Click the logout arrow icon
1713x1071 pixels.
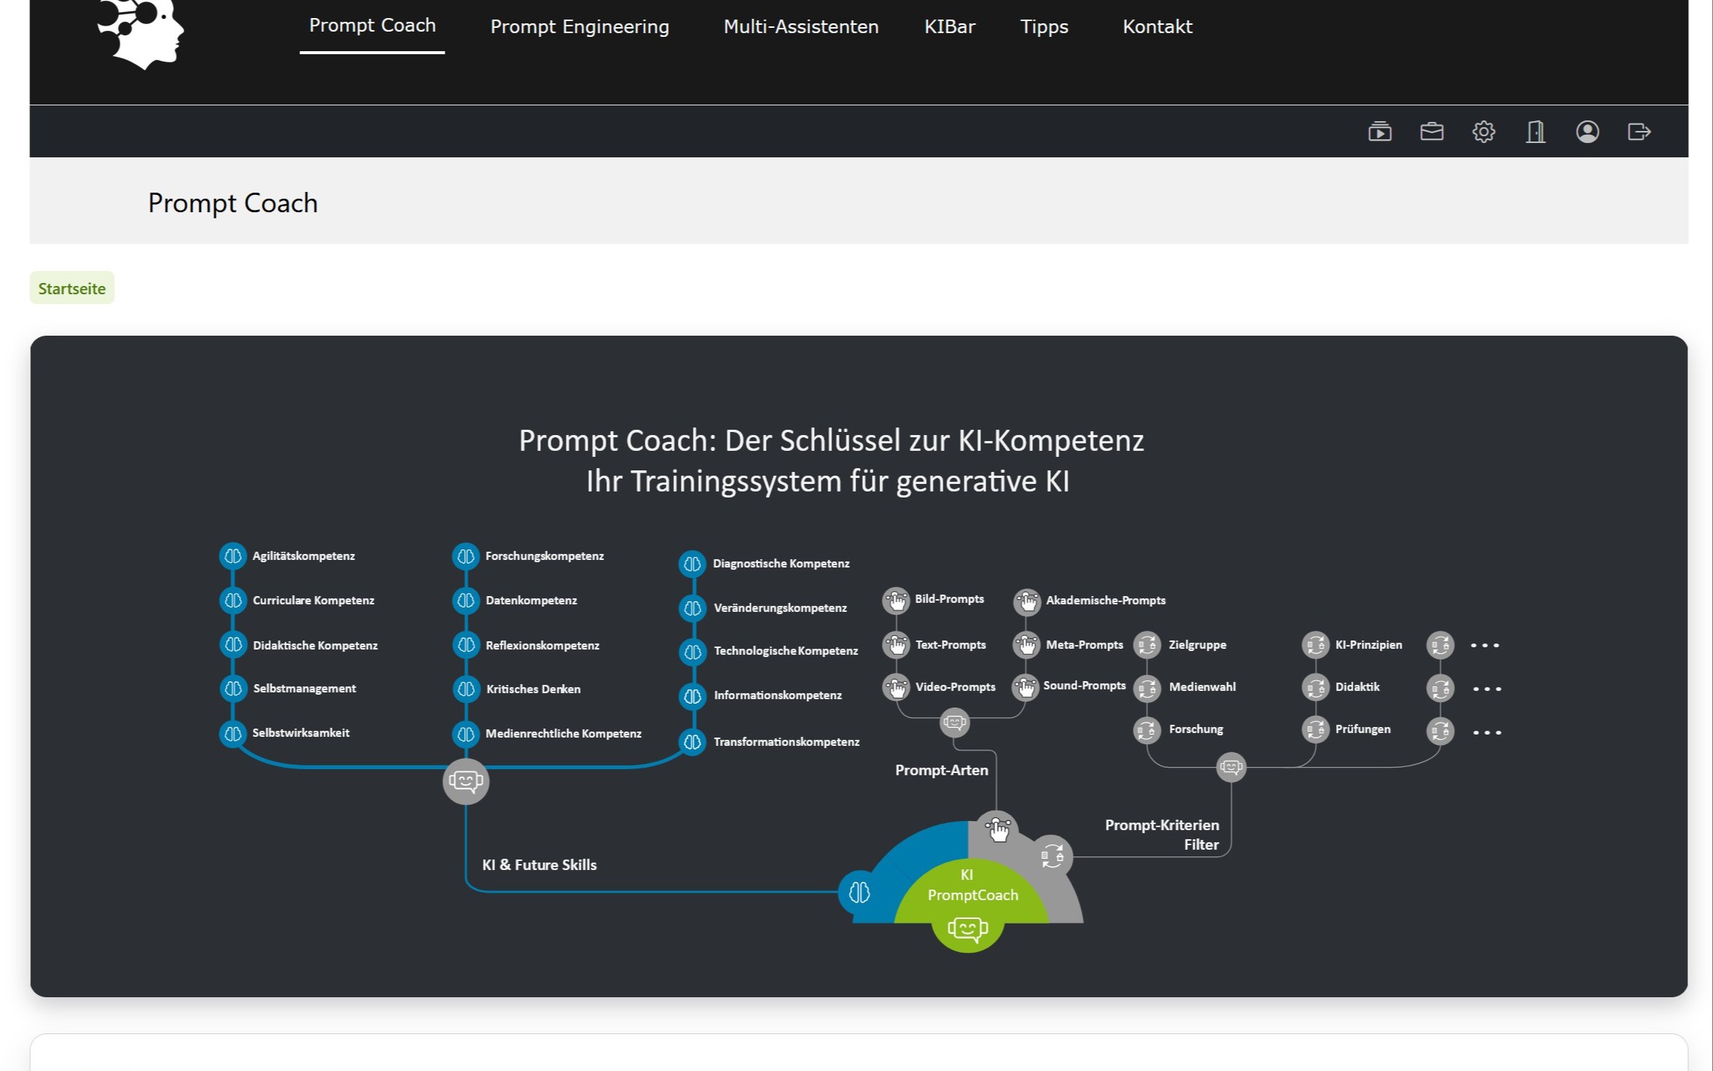click(x=1639, y=132)
